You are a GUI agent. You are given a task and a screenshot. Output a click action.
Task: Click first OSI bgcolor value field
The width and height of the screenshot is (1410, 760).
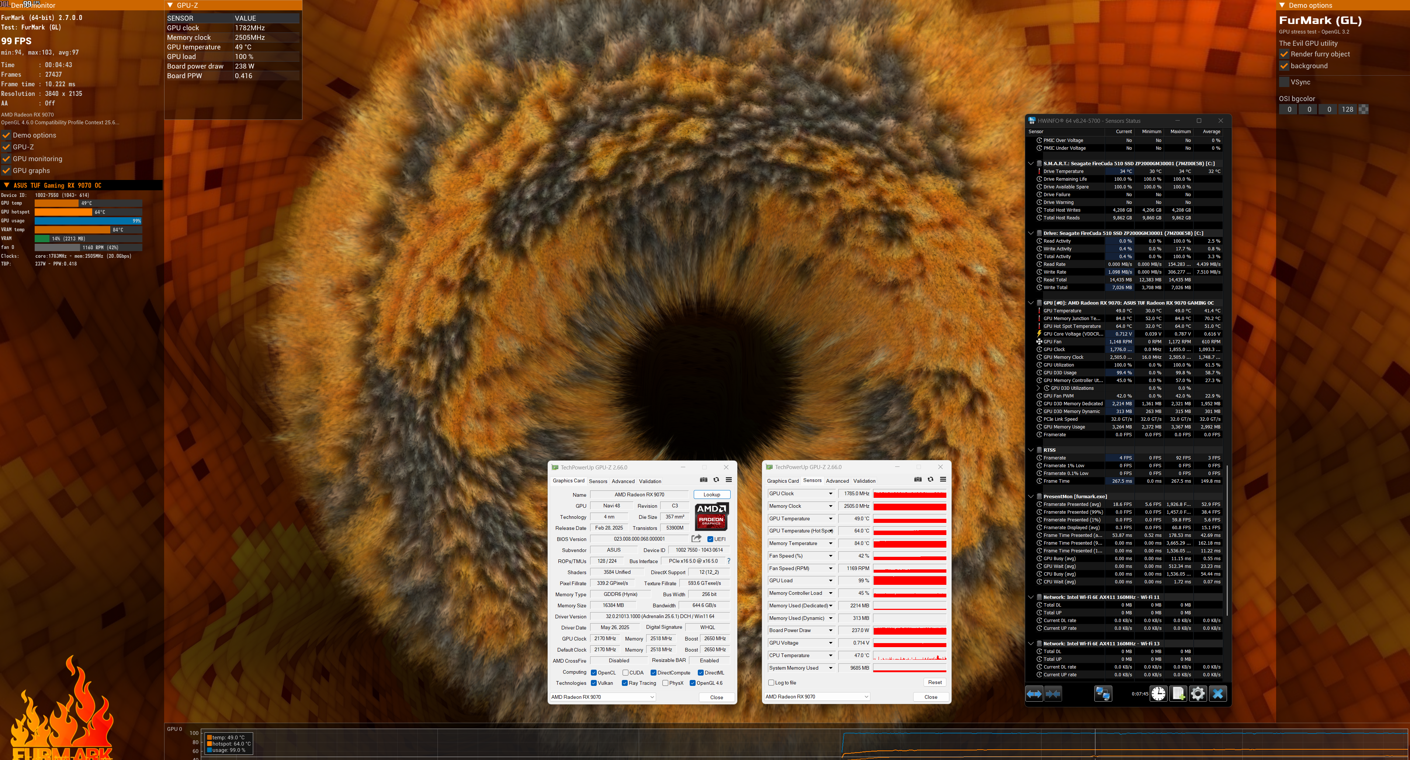click(x=1289, y=110)
